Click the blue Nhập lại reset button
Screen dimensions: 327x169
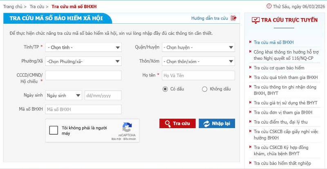(x=217, y=124)
